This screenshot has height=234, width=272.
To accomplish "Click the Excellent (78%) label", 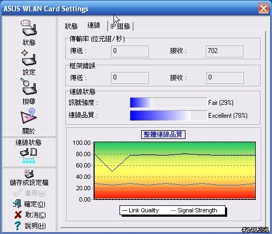I will (228, 116).
